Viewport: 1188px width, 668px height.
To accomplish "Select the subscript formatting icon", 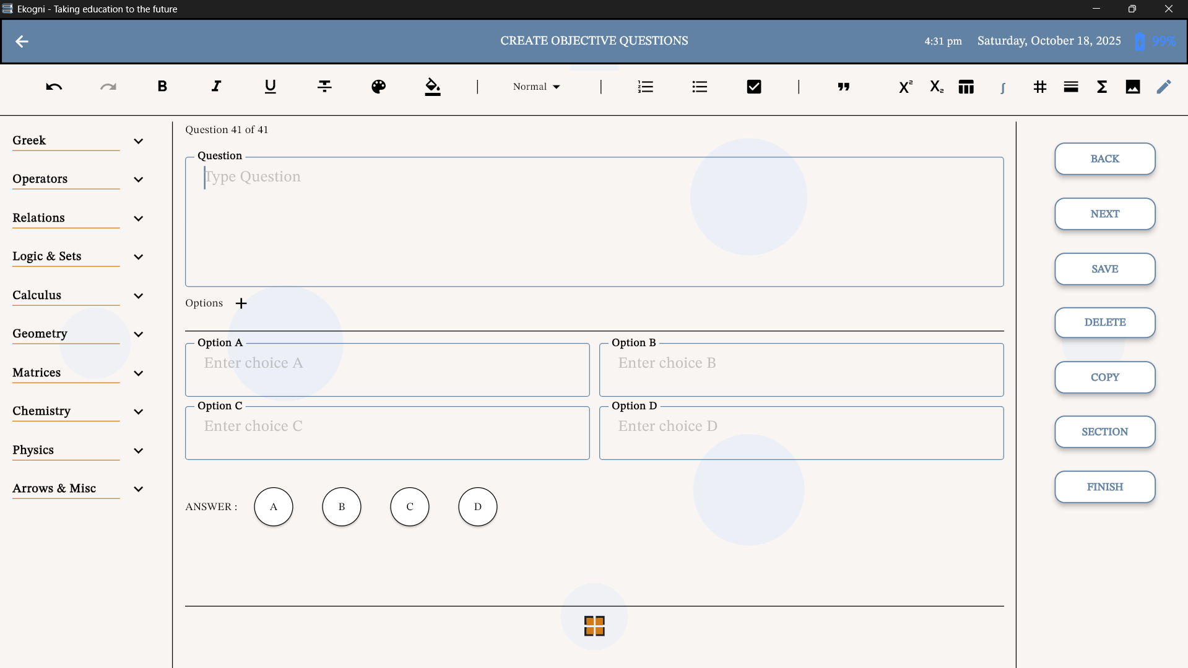I will coord(936,87).
